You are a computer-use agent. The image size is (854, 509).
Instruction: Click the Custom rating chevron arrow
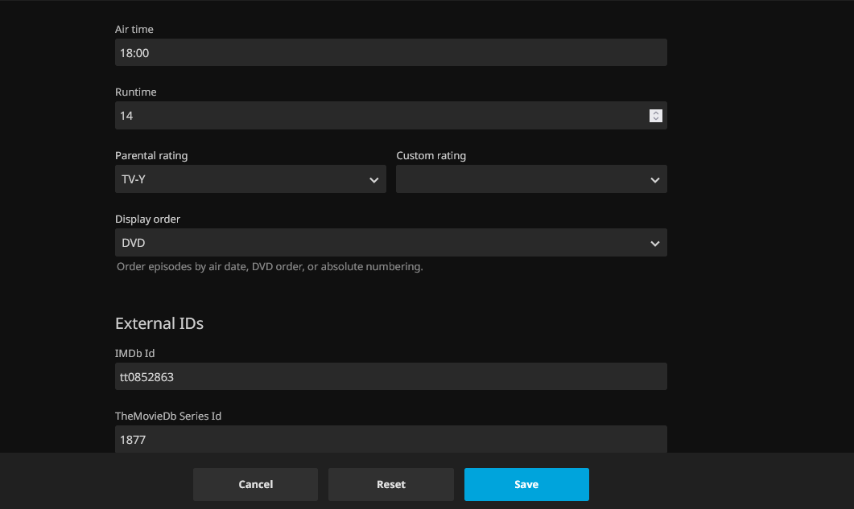tap(654, 180)
